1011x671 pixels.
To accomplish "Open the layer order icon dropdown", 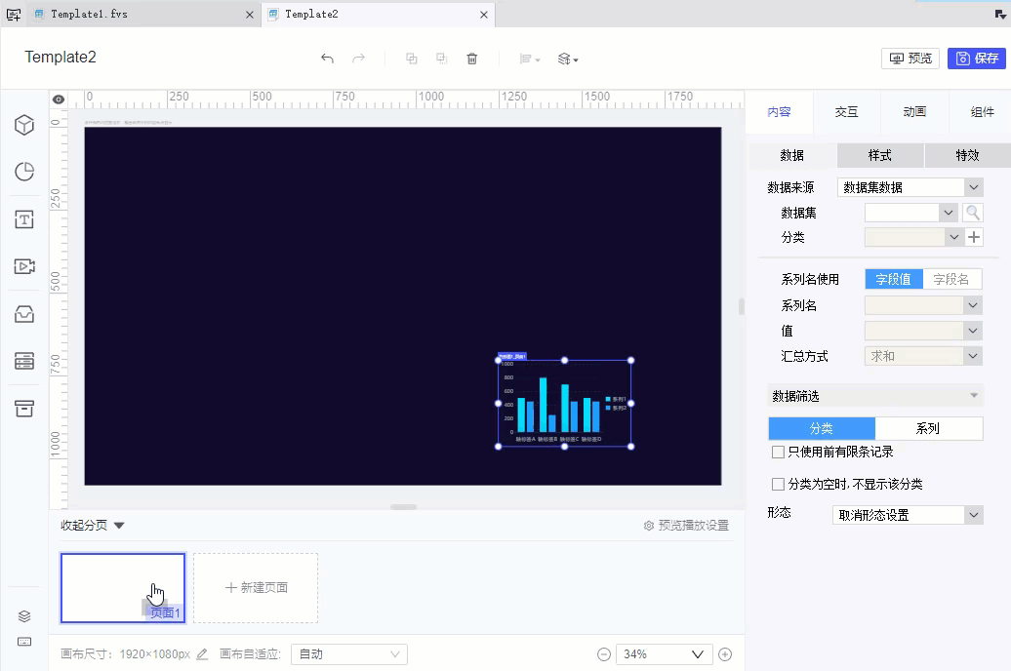I will (568, 59).
